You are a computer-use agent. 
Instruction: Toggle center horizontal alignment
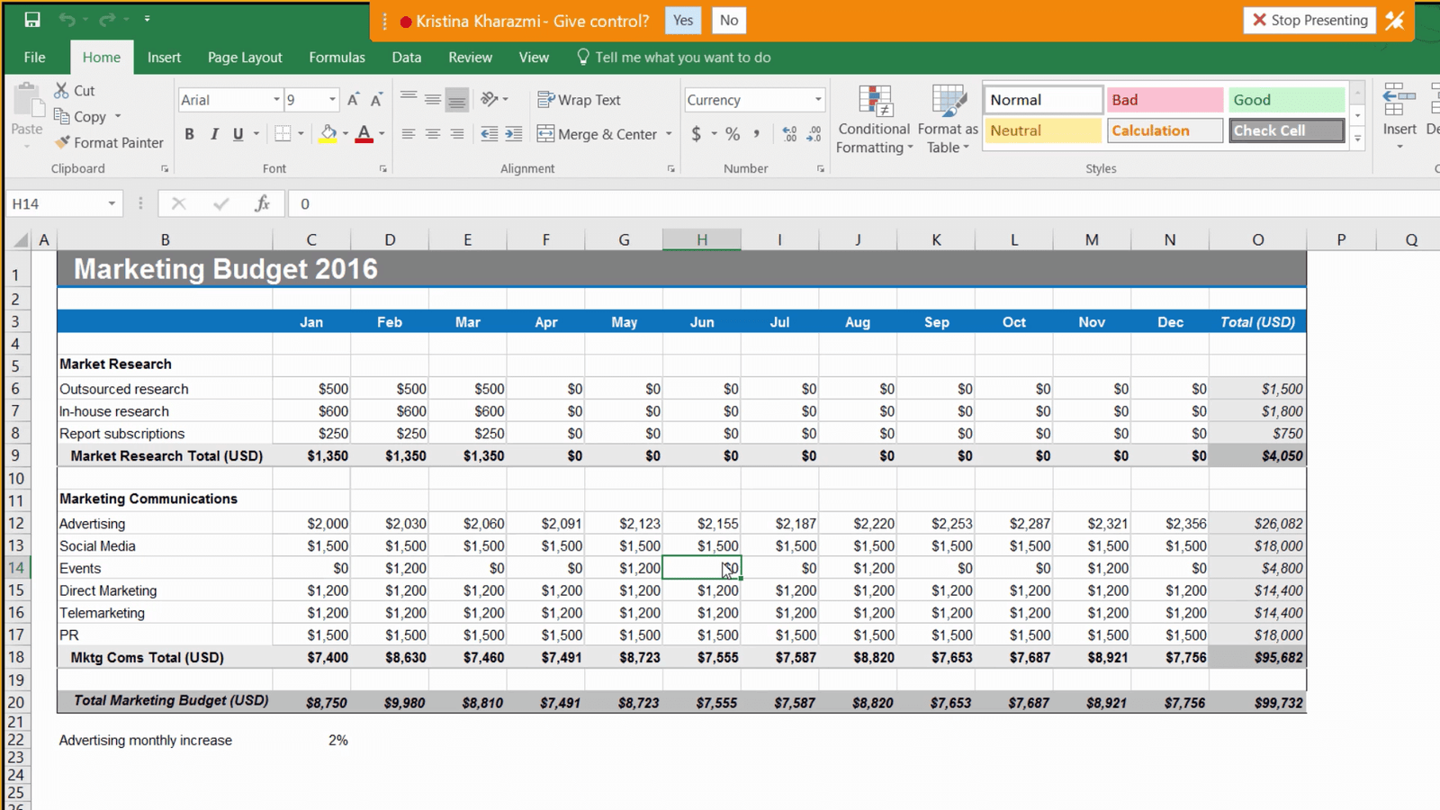coord(433,134)
